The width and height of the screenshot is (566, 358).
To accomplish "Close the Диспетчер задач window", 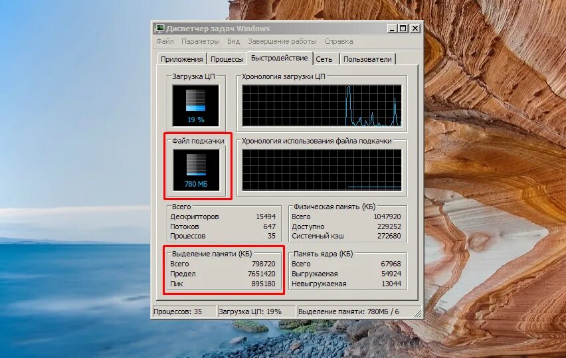I will [x=415, y=29].
